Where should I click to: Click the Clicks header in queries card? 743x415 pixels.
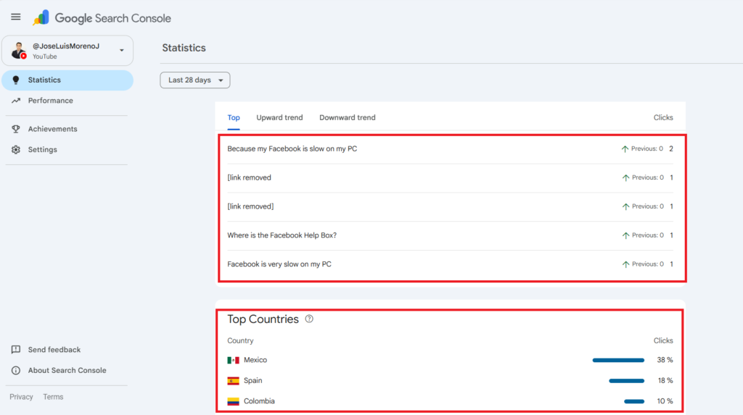tap(663, 117)
